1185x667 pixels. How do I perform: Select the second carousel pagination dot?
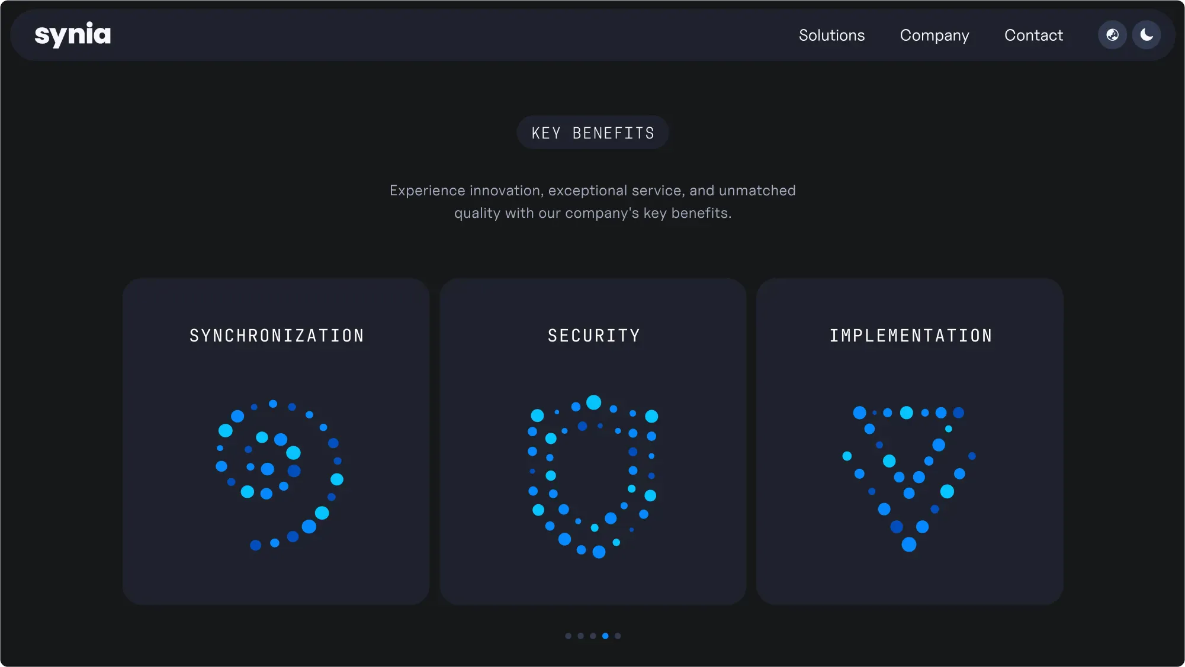581,636
